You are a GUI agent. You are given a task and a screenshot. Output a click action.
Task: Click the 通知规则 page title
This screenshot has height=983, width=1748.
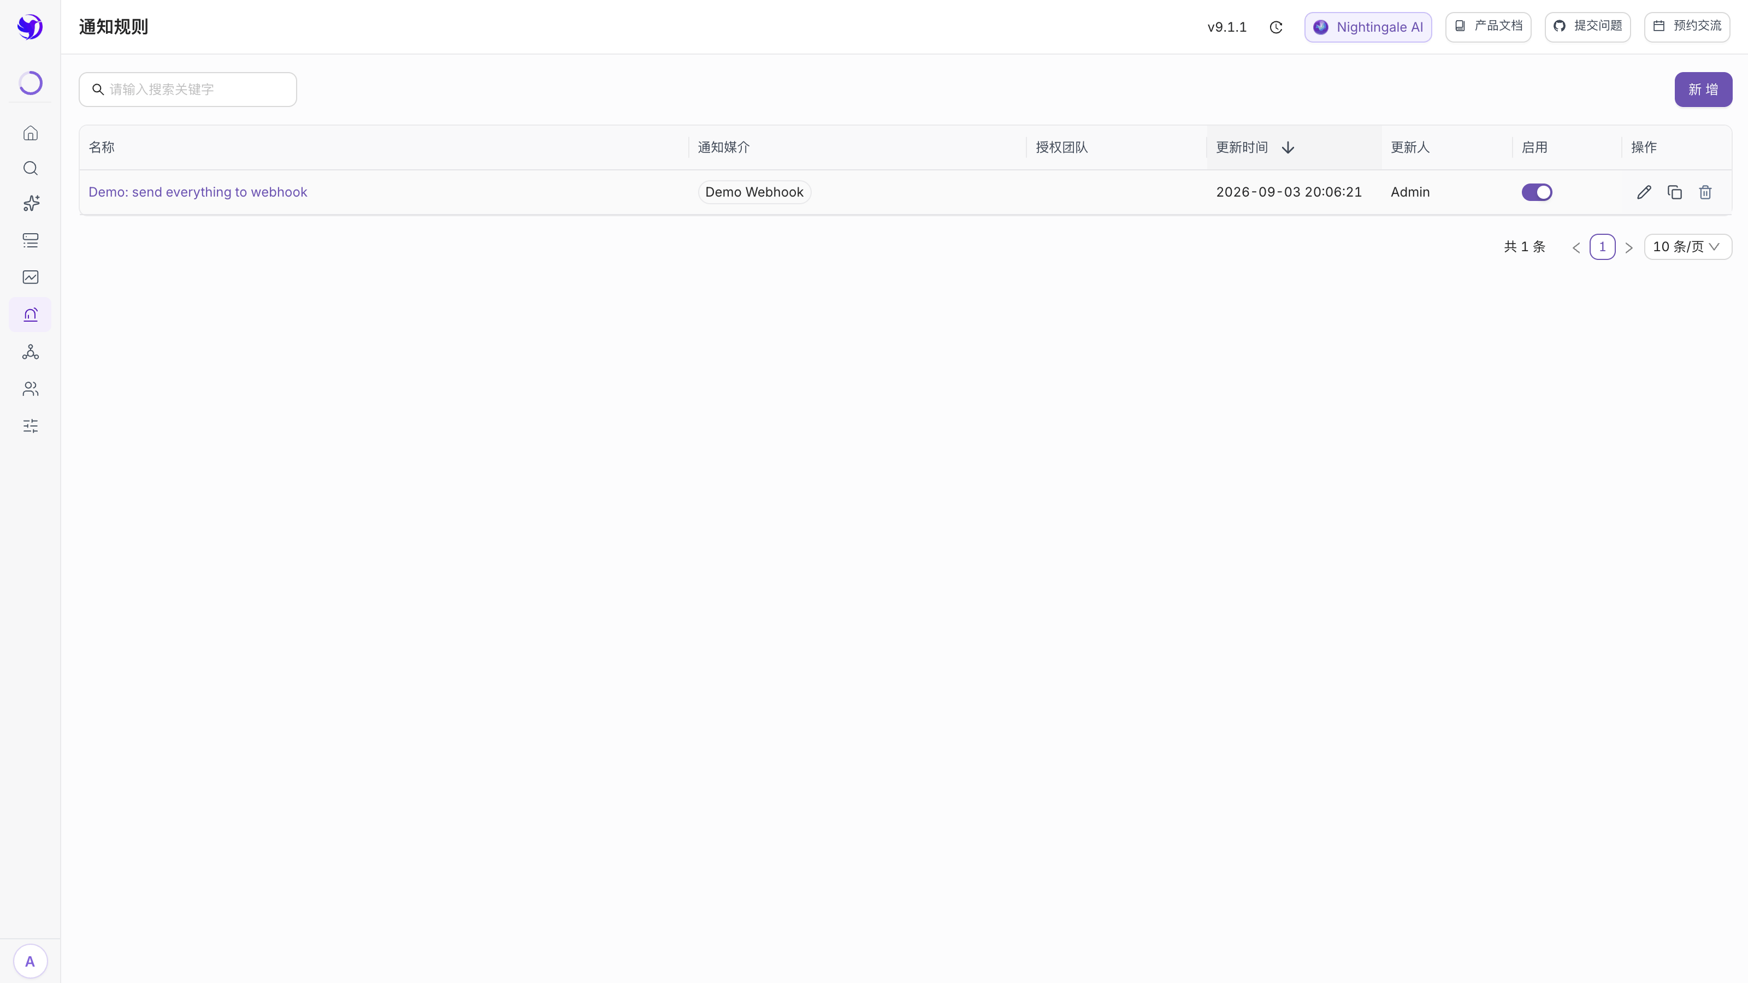[113, 27]
